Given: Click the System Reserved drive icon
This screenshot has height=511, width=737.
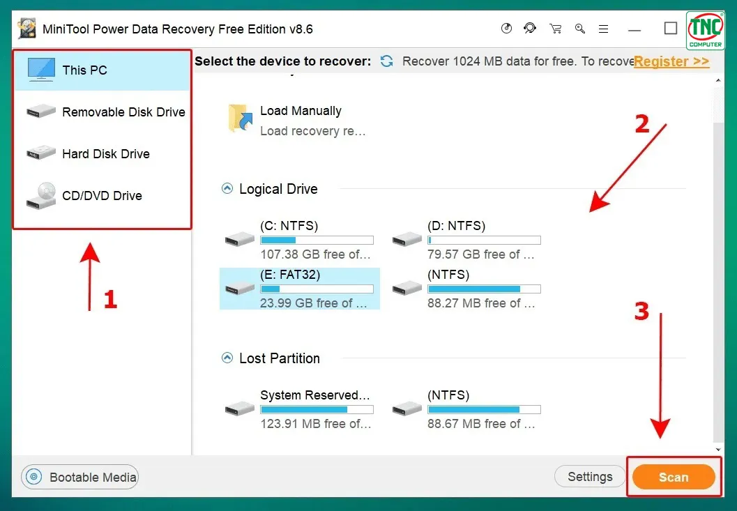Looking at the screenshot, I should (240, 409).
